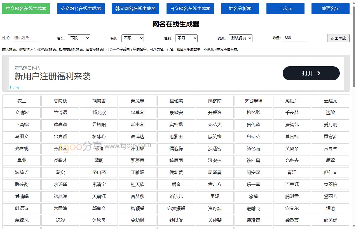Click the scrollbar down arrow
The image size is (356, 229).
point(354,226)
